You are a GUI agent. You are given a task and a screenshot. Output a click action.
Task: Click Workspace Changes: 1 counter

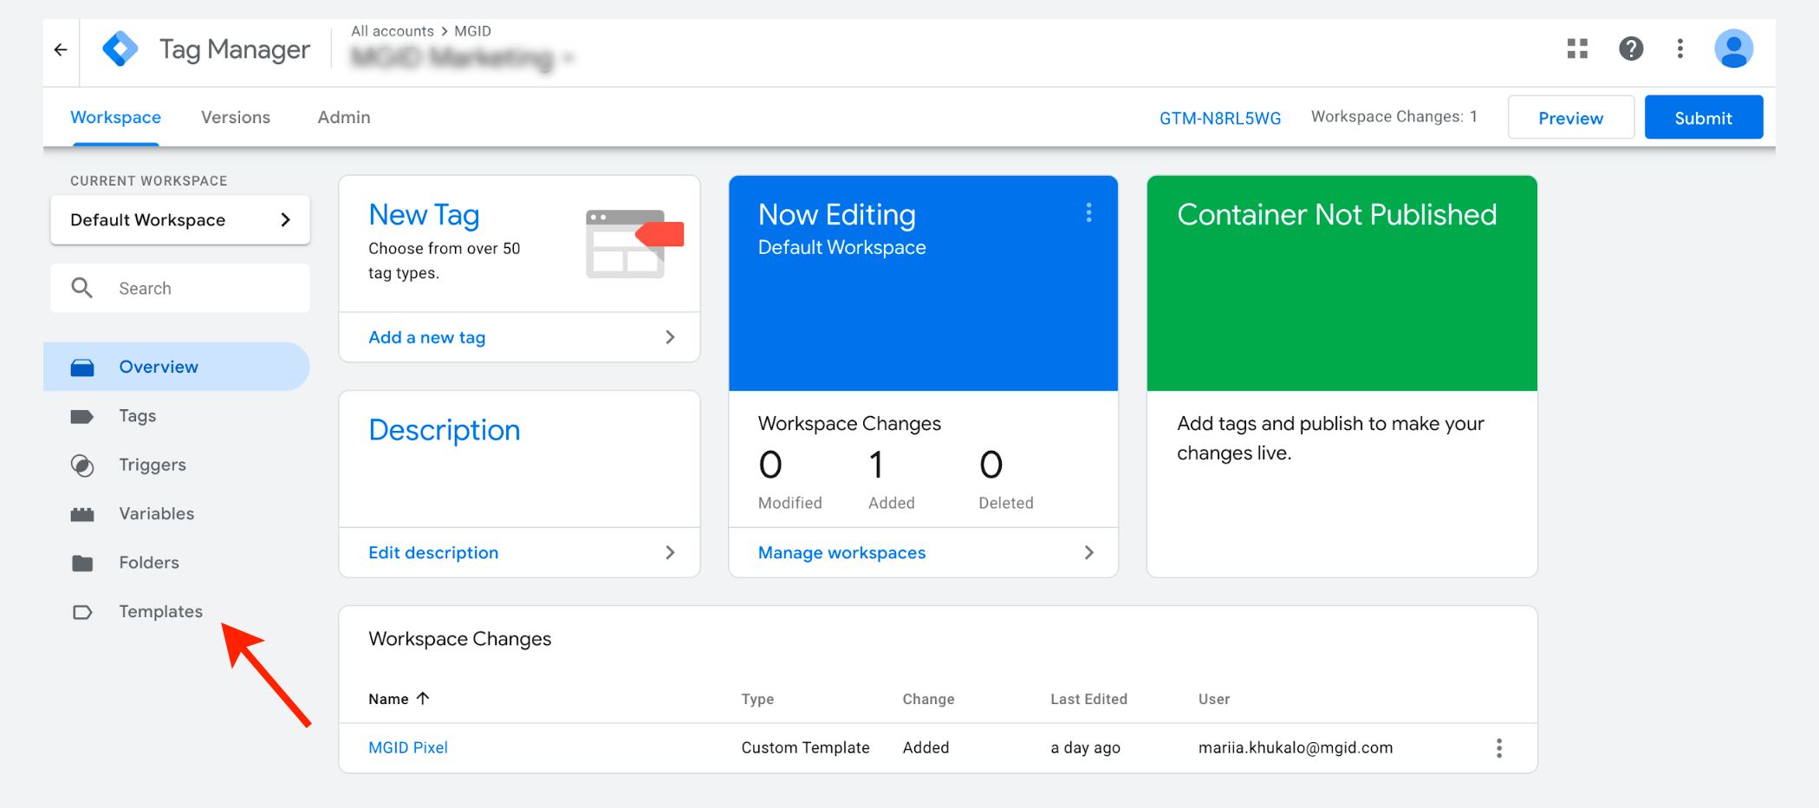coord(1393,117)
